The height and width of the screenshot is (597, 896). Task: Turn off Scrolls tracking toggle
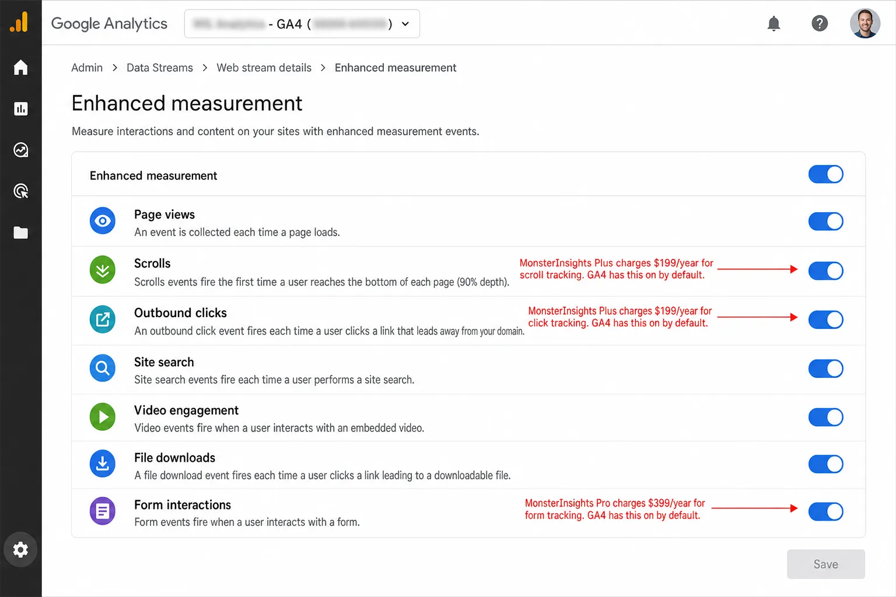(825, 271)
